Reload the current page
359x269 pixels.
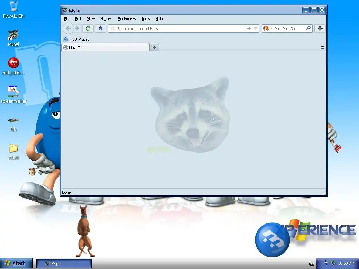pos(88,29)
